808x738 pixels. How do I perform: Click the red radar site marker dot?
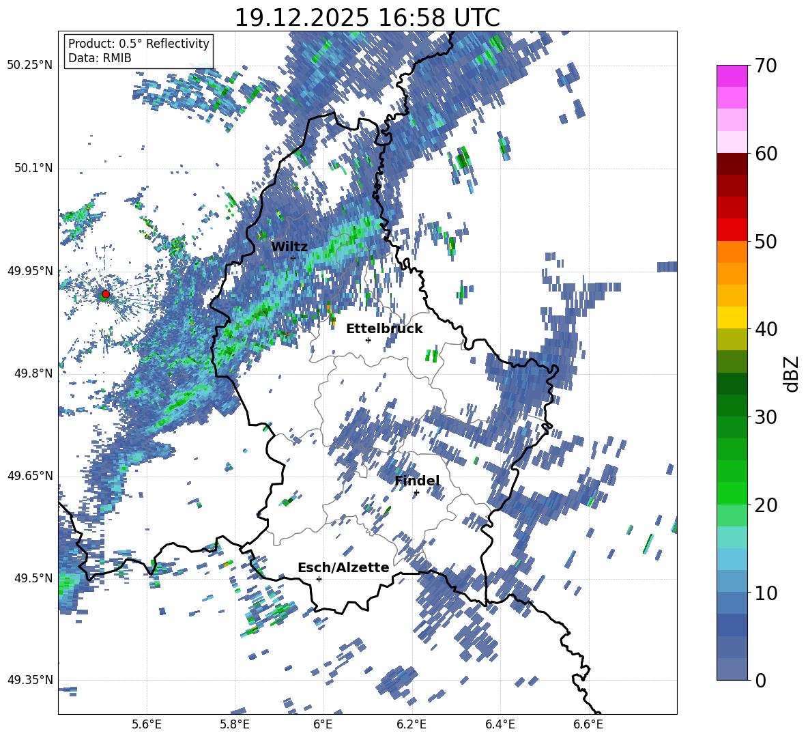[105, 294]
